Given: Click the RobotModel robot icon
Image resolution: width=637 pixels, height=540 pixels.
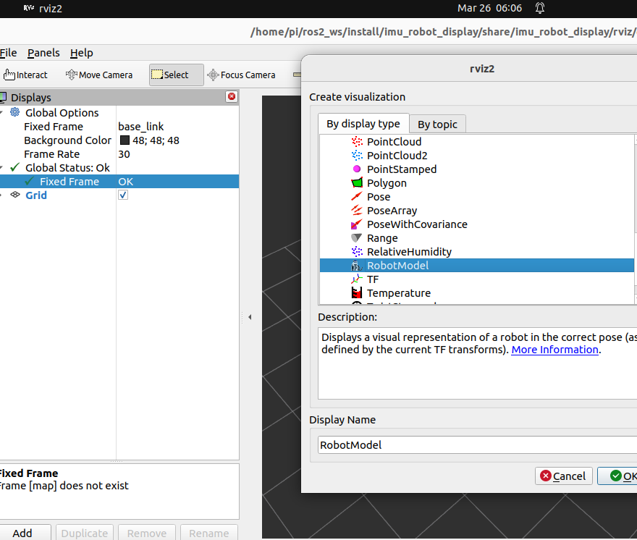Looking at the screenshot, I should click(357, 266).
